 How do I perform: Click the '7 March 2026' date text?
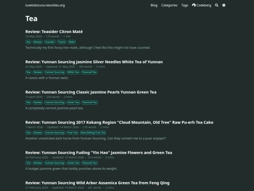pos(34,127)
